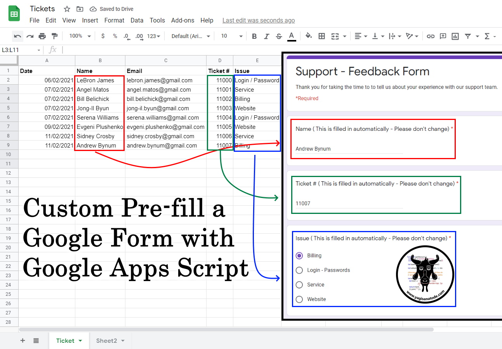Click the Name field containing Andrew Bynum
The image size is (502, 349).
point(349,149)
